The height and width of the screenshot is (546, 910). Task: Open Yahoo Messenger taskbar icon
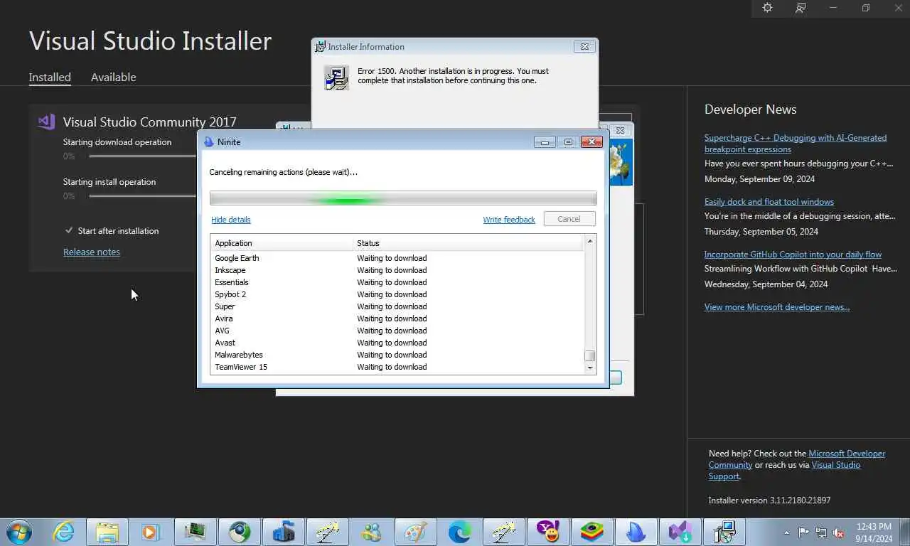(x=547, y=532)
